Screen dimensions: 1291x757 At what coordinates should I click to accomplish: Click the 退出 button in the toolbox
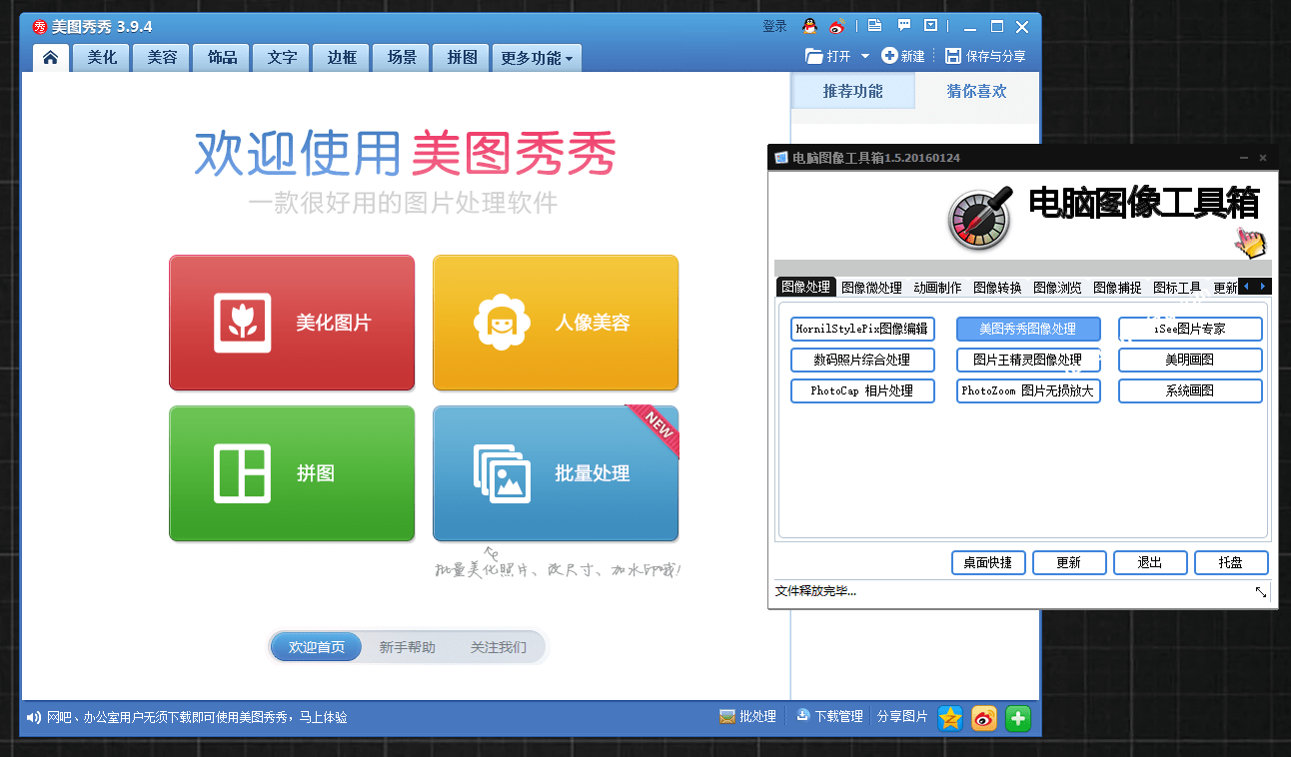1150,562
